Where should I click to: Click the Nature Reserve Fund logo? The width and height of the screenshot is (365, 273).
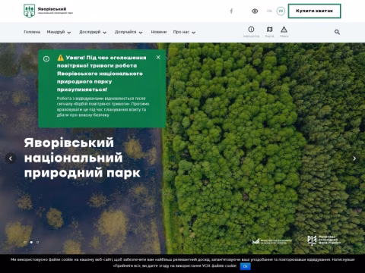324,240
